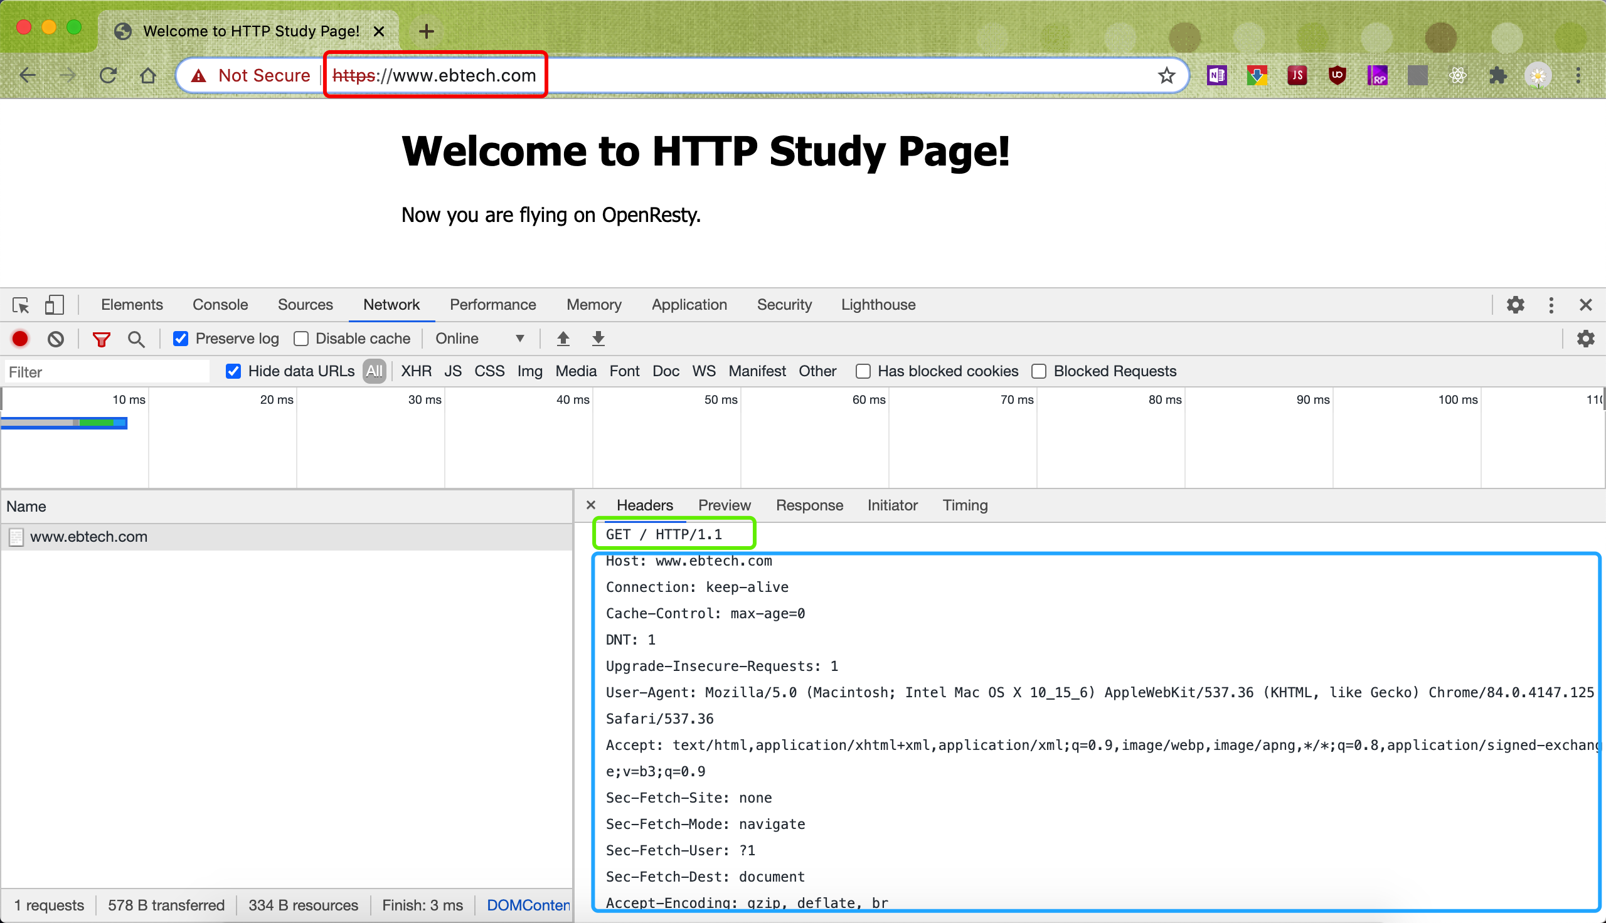The height and width of the screenshot is (923, 1606).
Task: Go back with the browser back arrow
Action: click(x=28, y=75)
